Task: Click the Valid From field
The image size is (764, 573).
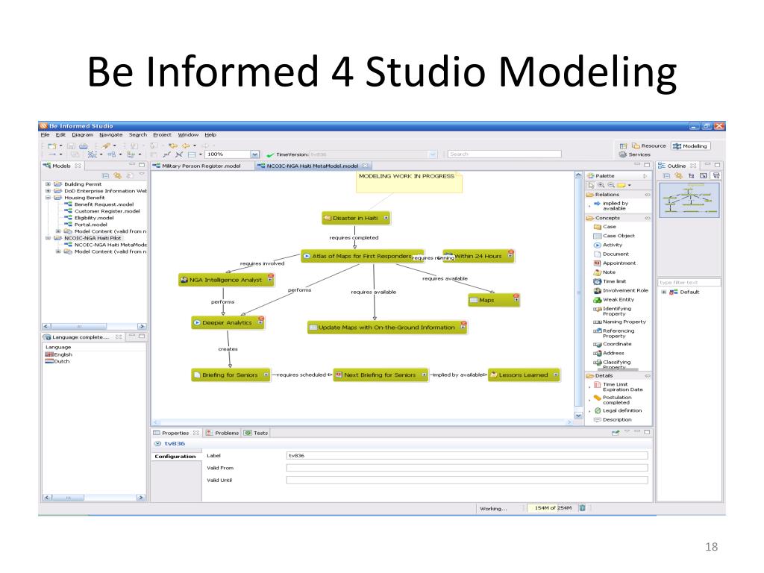Action: tap(467, 468)
